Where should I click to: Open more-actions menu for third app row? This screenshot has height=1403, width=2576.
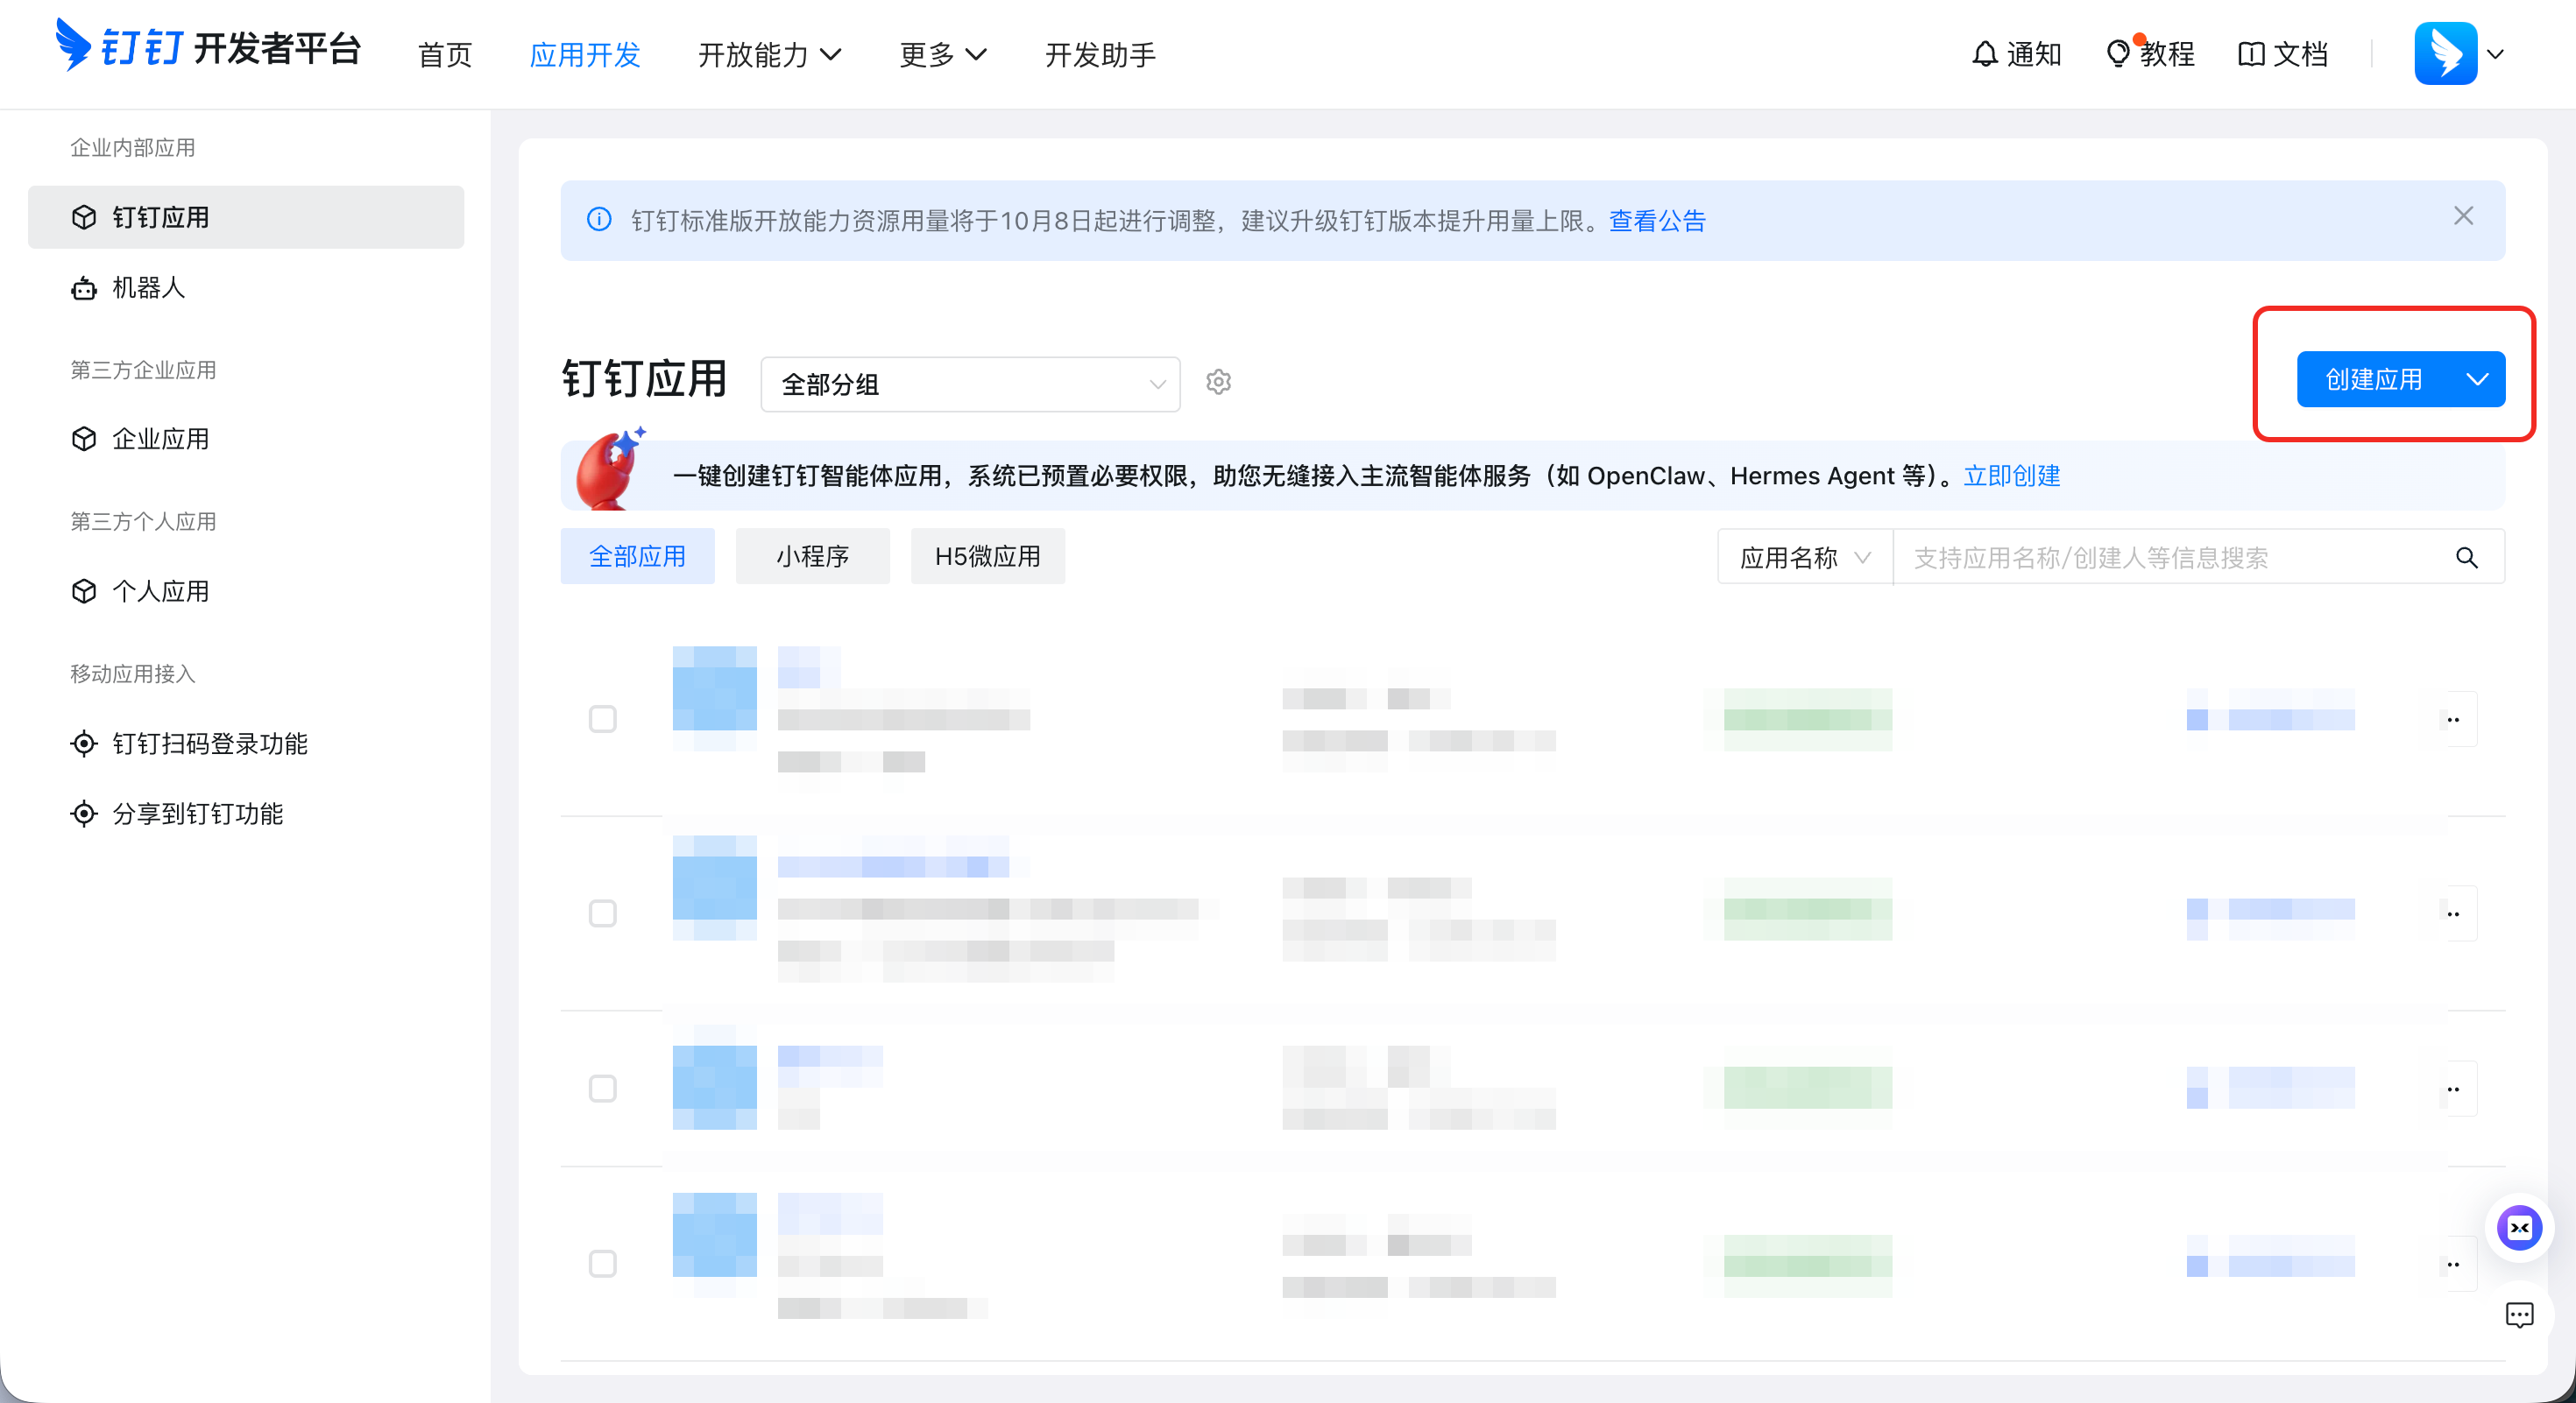coord(2453,1089)
